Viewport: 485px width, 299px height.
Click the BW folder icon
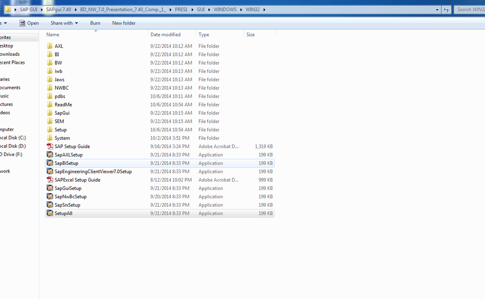click(50, 62)
